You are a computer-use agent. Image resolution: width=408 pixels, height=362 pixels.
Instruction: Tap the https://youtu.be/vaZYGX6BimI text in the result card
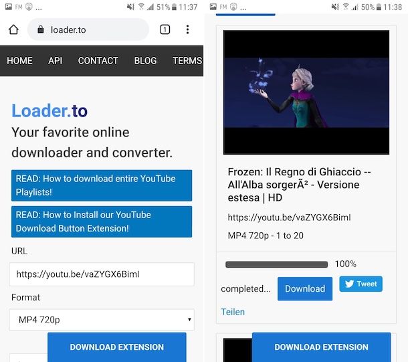pyautogui.click(x=289, y=217)
